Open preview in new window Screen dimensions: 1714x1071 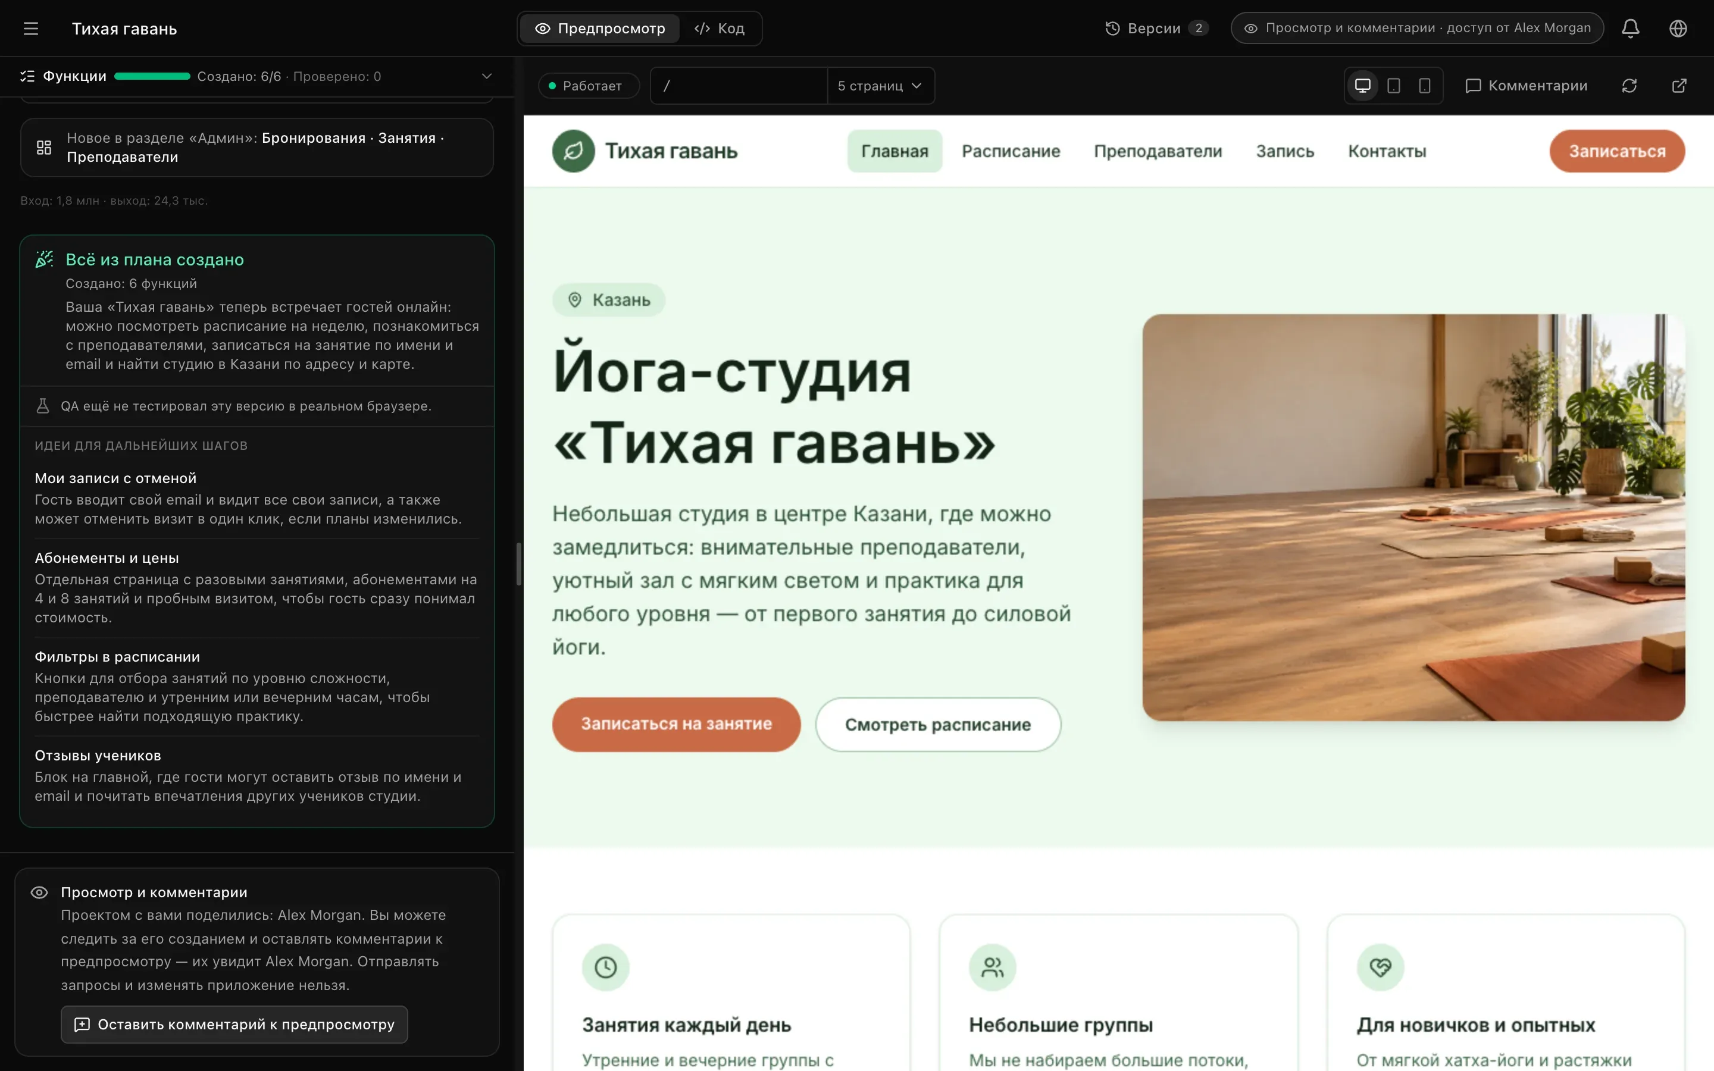[x=1678, y=86]
